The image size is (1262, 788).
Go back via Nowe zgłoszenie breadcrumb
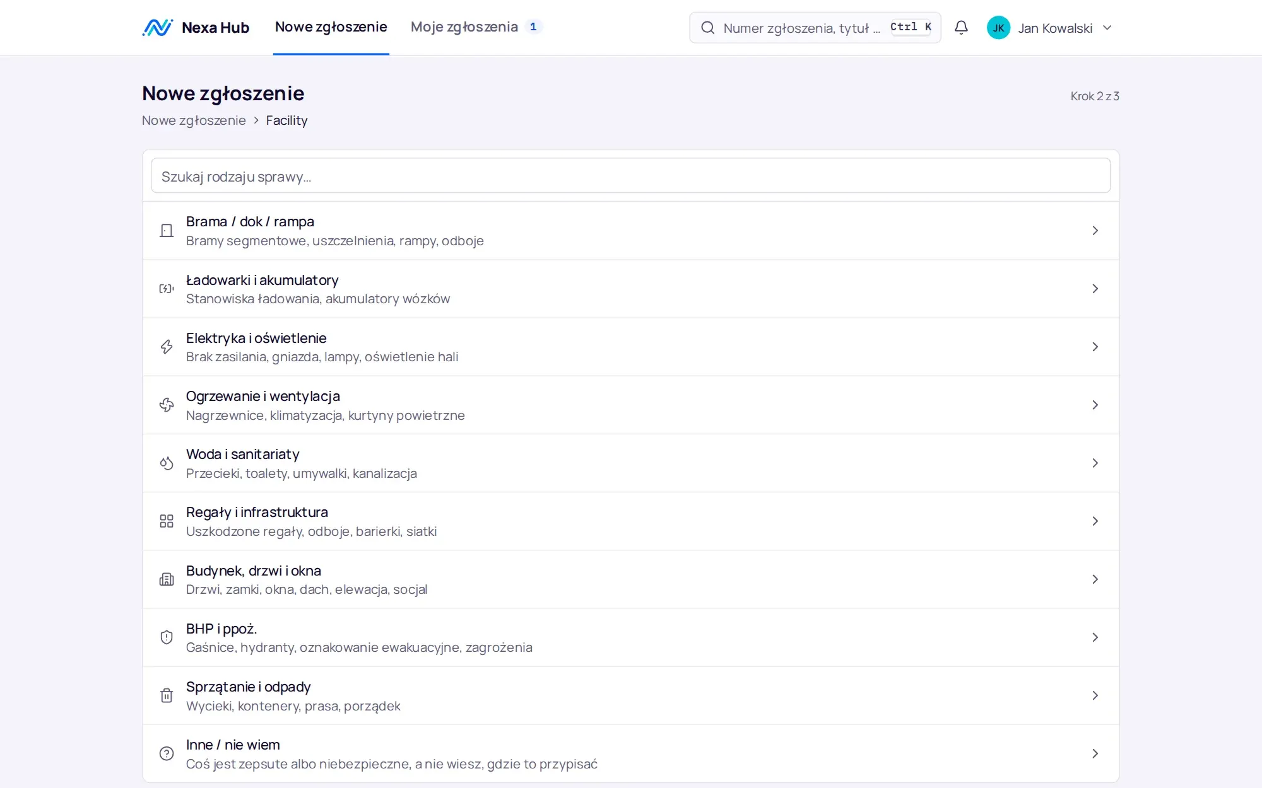coord(194,120)
